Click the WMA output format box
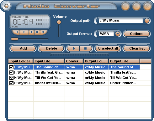 tap(106, 34)
